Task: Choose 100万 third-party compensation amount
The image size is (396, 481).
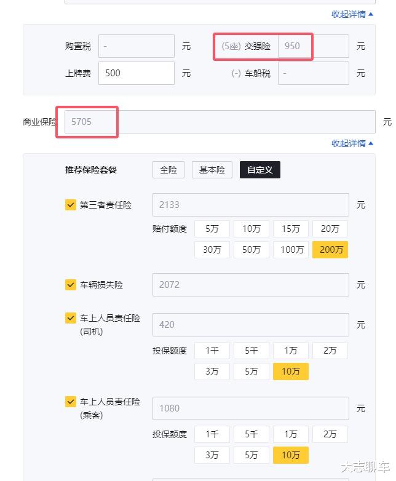Action: pyautogui.click(x=291, y=250)
